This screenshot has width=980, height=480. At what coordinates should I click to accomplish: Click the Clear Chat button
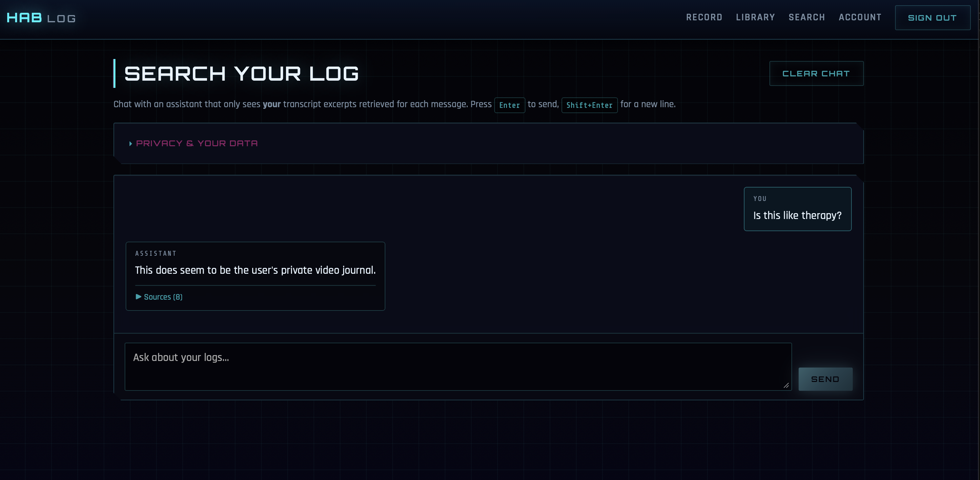coord(816,73)
